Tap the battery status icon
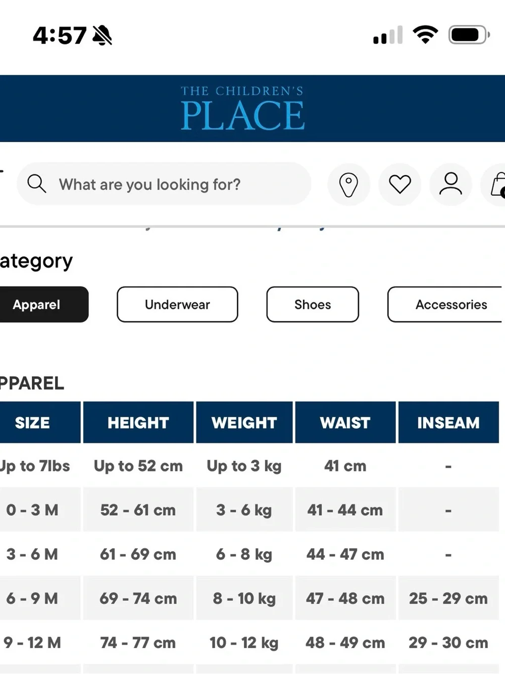This screenshot has width=505, height=674. tap(469, 35)
